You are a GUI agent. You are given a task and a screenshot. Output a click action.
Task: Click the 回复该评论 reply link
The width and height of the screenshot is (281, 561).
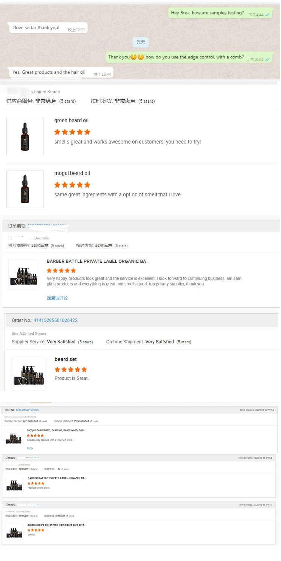[57, 298]
